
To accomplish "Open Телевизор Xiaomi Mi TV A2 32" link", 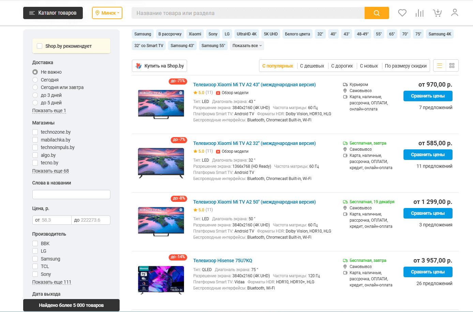I will pyautogui.click(x=255, y=143).
